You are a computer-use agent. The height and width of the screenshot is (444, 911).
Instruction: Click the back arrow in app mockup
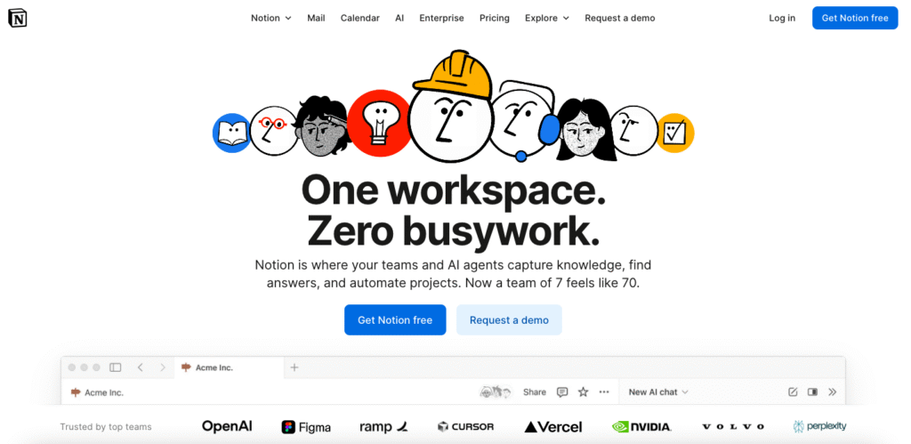click(x=140, y=367)
